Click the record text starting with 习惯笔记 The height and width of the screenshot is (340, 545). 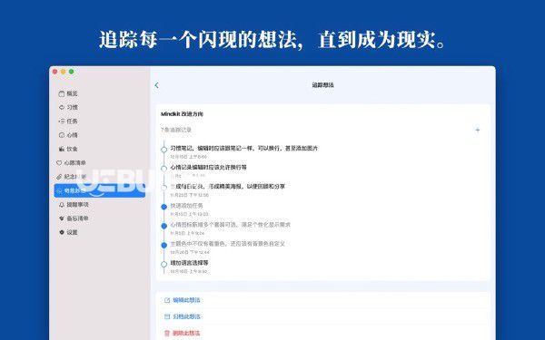click(244, 148)
